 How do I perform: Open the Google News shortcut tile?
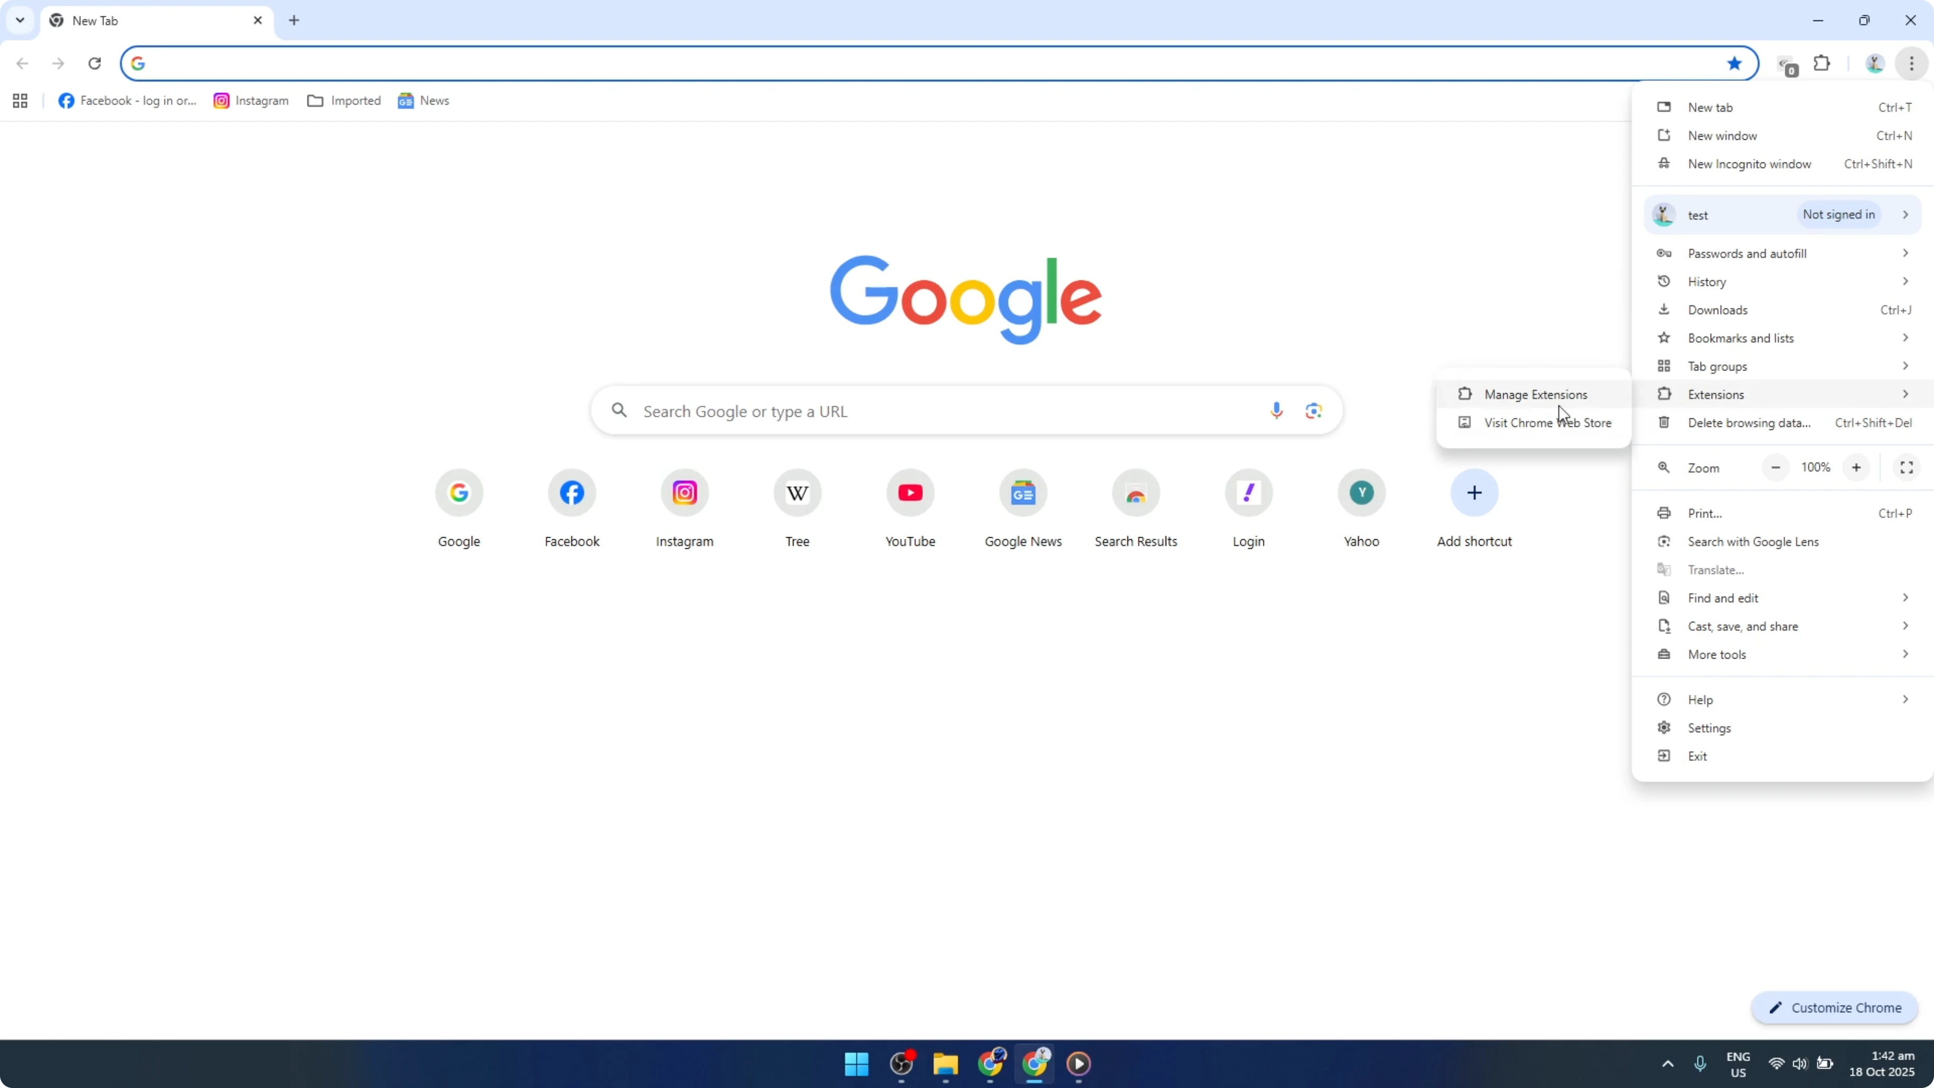pyautogui.click(x=1023, y=509)
